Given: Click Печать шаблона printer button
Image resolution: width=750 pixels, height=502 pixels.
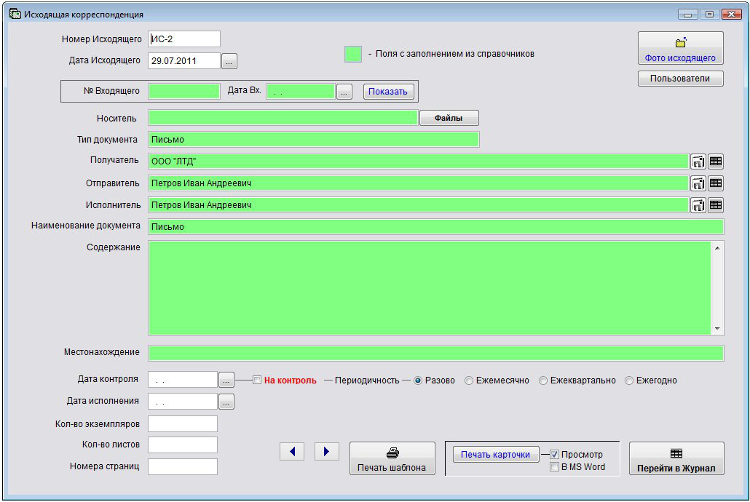Looking at the screenshot, I should 392,458.
